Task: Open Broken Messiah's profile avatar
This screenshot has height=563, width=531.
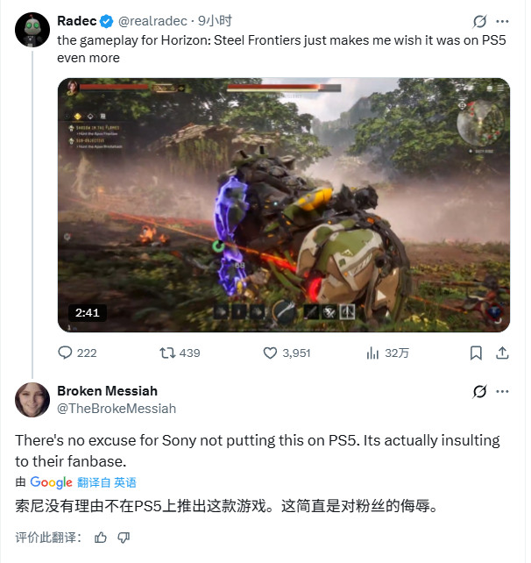Action: click(x=32, y=399)
